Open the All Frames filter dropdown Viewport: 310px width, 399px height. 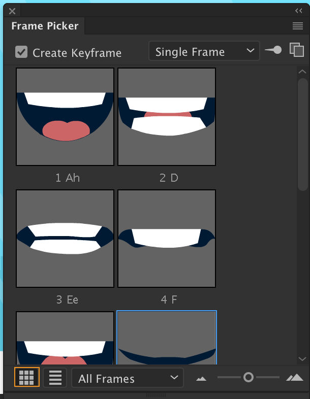point(128,378)
